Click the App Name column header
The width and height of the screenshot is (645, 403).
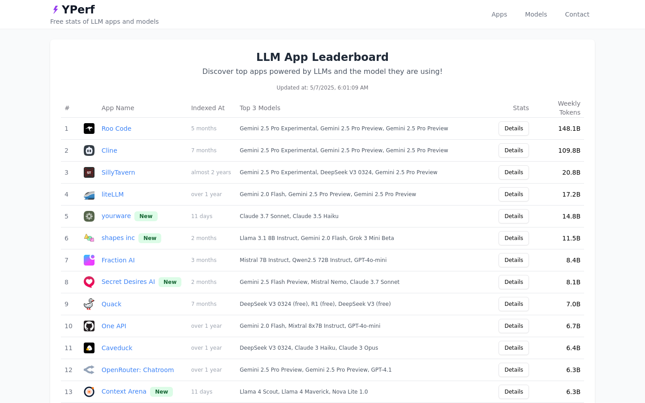(x=118, y=108)
